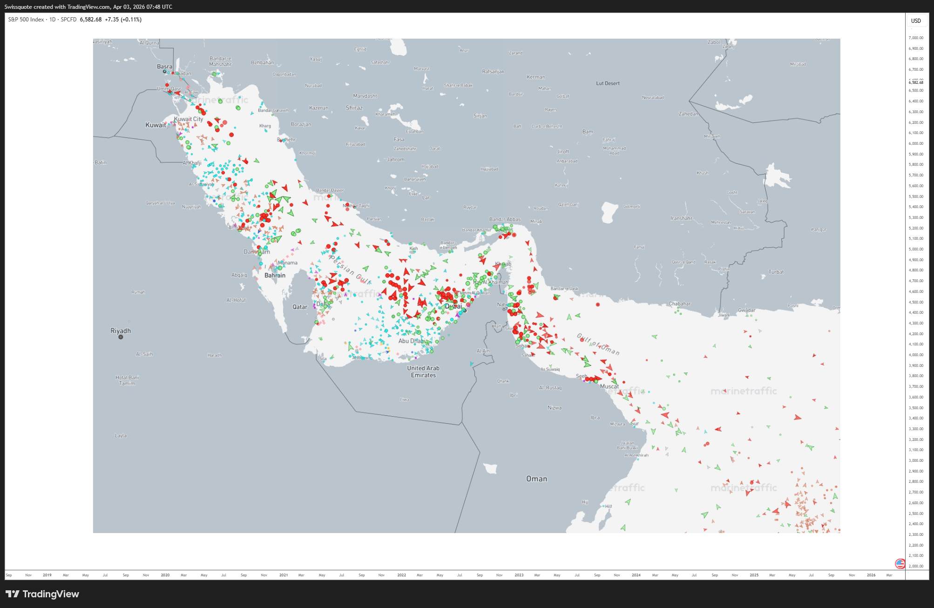The width and height of the screenshot is (934, 608).
Task: Click the Shiraz label on the map
Action: tap(354, 108)
